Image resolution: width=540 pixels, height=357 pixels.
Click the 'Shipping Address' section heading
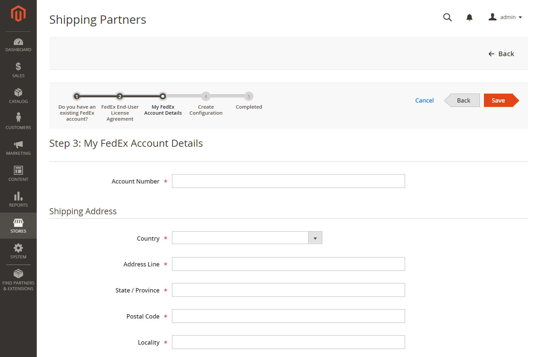click(83, 211)
